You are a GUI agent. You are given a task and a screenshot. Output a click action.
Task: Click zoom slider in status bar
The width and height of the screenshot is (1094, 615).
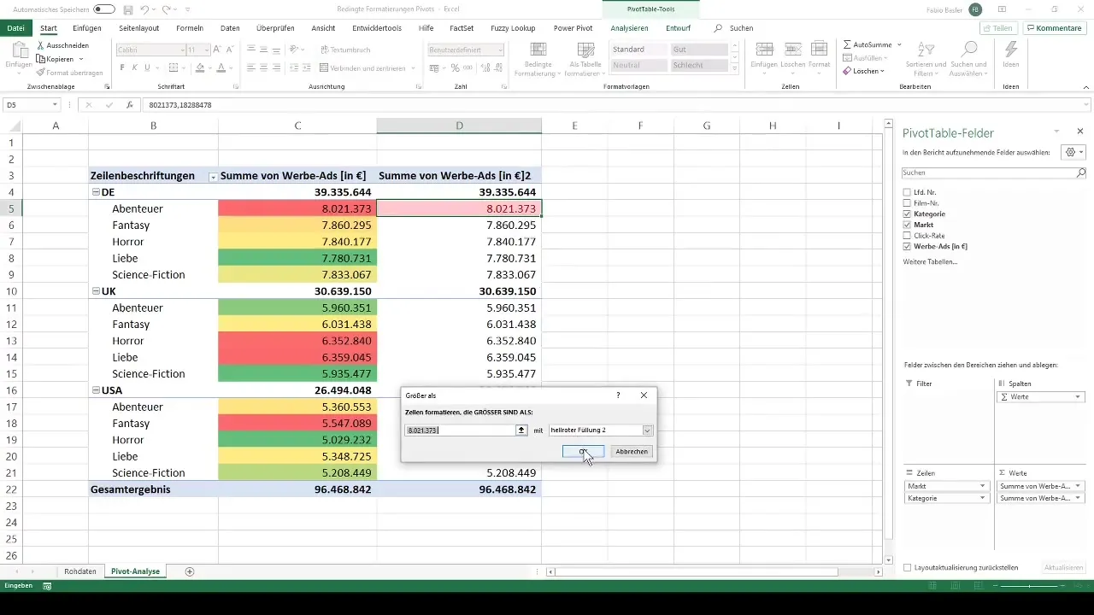pyautogui.click(x=1031, y=586)
